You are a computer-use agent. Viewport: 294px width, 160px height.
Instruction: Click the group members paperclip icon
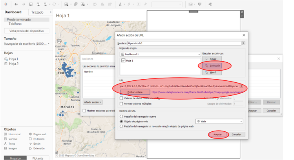[129, 4]
